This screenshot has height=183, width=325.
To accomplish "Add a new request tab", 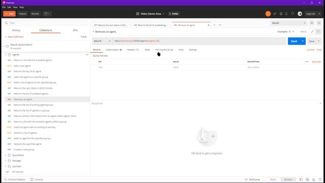I will point(214,25).
